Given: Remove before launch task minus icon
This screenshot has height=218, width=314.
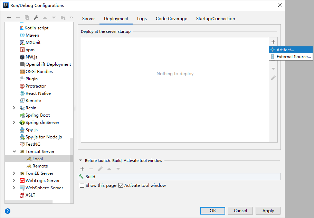Looking at the screenshot, I should point(91,169).
